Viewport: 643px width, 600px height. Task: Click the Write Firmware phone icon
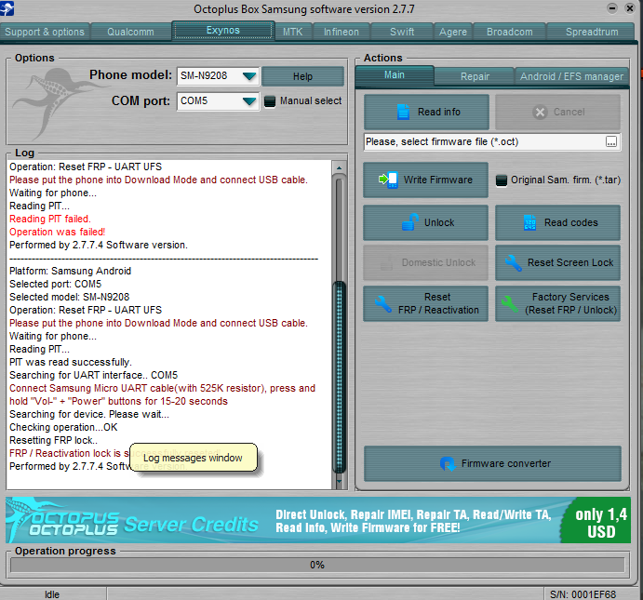388,180
